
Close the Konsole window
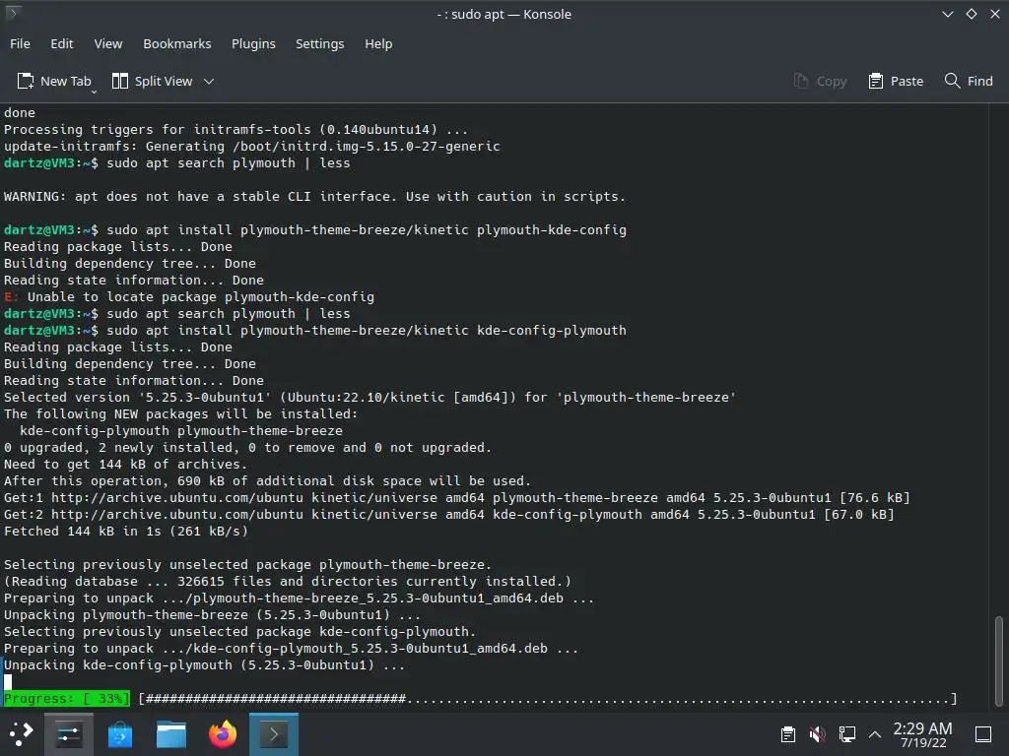[995, 14]
